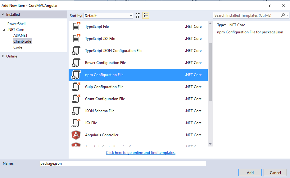The width and height of the screenshot is (290, 178).
Task: Click the Name field with package.json
Action: point(123,163)
